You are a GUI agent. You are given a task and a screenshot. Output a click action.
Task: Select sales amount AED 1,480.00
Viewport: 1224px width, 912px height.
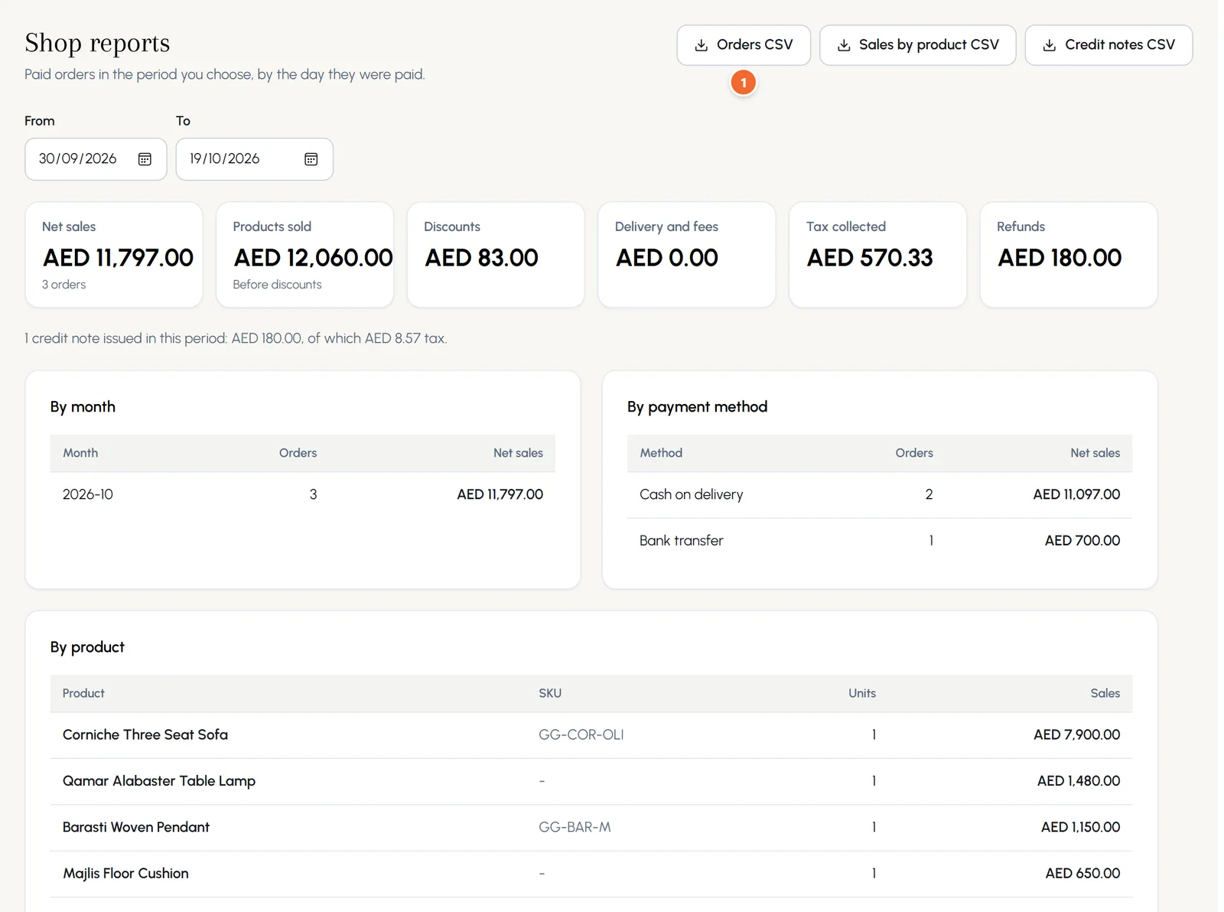[1079, 781]
